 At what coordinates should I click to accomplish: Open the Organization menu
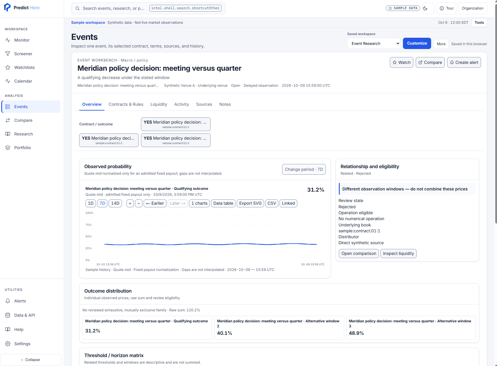pos(472,8)
